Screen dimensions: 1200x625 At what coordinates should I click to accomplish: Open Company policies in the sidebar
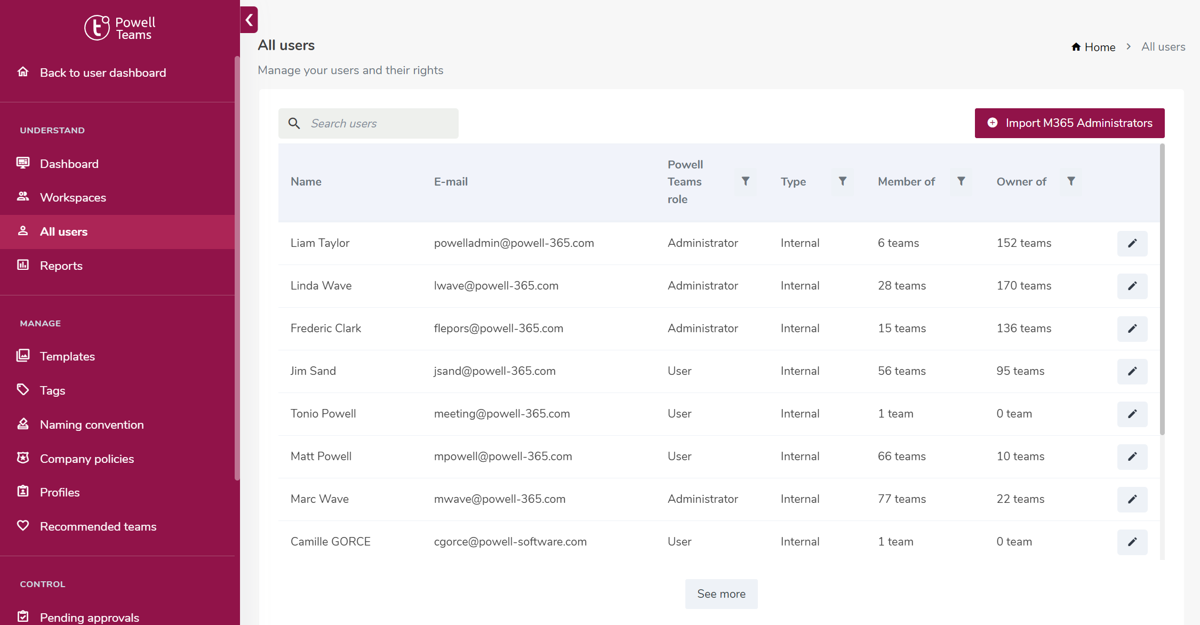pyautogui.click(x=117, y=459)
